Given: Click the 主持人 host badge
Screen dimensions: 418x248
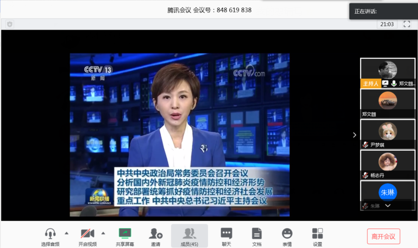Looking at the screenshot, I should pyautogui.click(x=370, y=84).
